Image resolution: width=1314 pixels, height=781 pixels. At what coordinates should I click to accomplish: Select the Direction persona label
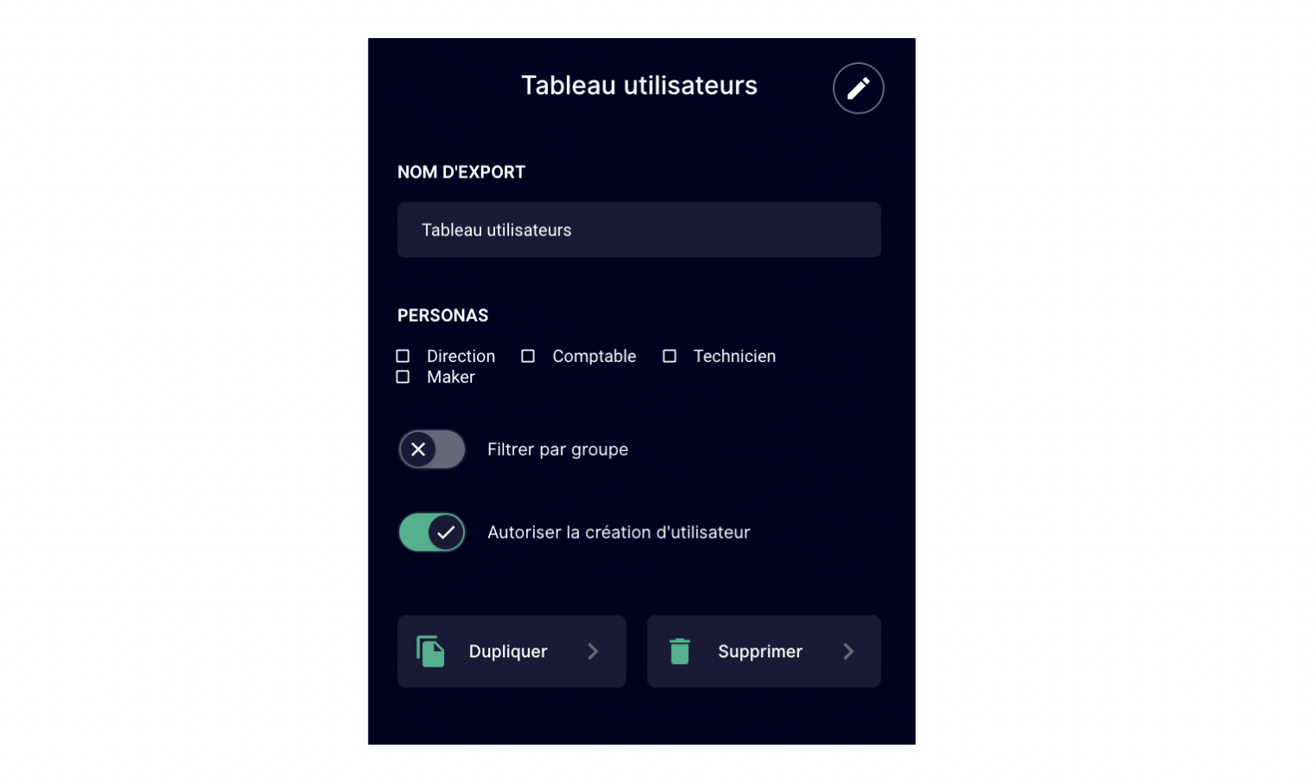461,356
